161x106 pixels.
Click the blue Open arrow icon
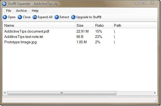coord(5,17)
